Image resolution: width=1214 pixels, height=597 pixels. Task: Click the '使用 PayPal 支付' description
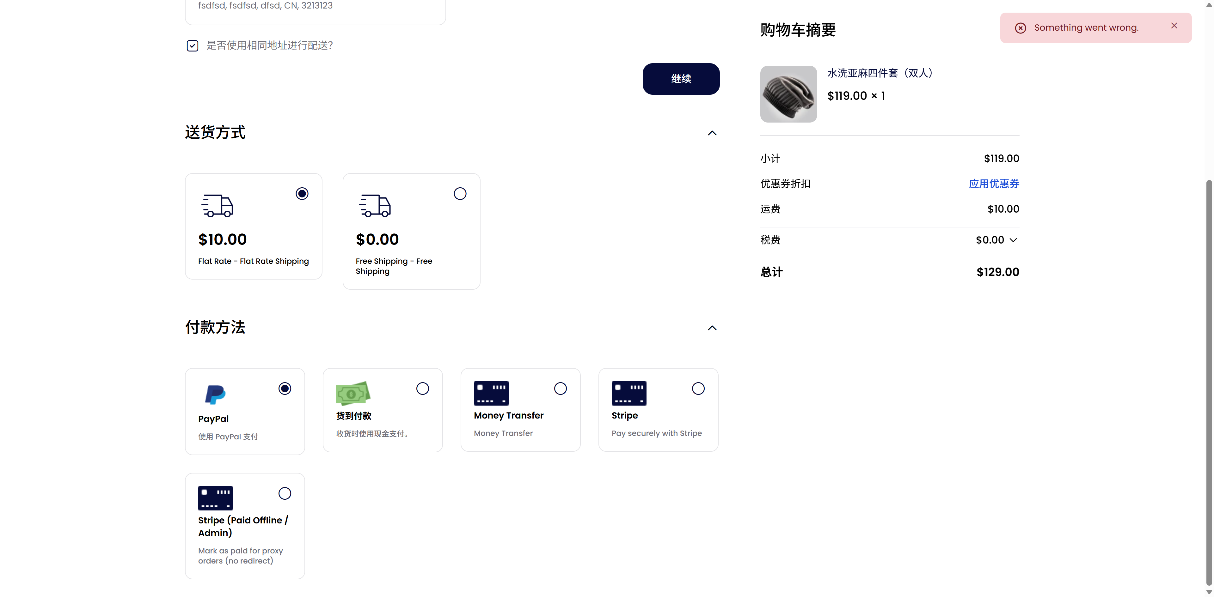[x=228, y=437]
